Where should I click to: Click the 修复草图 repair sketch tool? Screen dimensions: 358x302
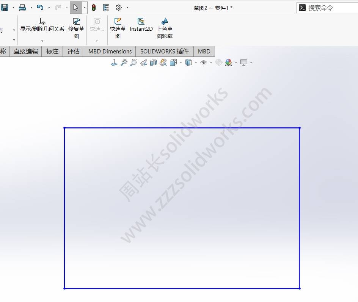[x=76, y=28]
